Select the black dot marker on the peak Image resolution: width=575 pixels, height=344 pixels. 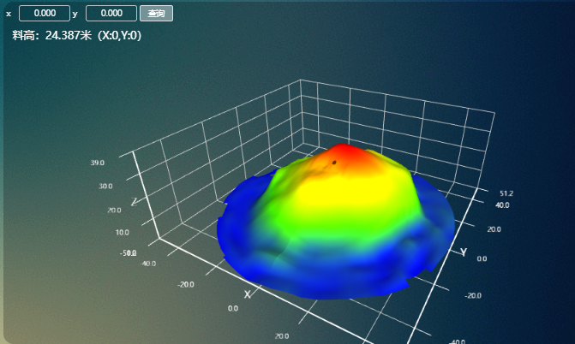(x=334, y=162)
